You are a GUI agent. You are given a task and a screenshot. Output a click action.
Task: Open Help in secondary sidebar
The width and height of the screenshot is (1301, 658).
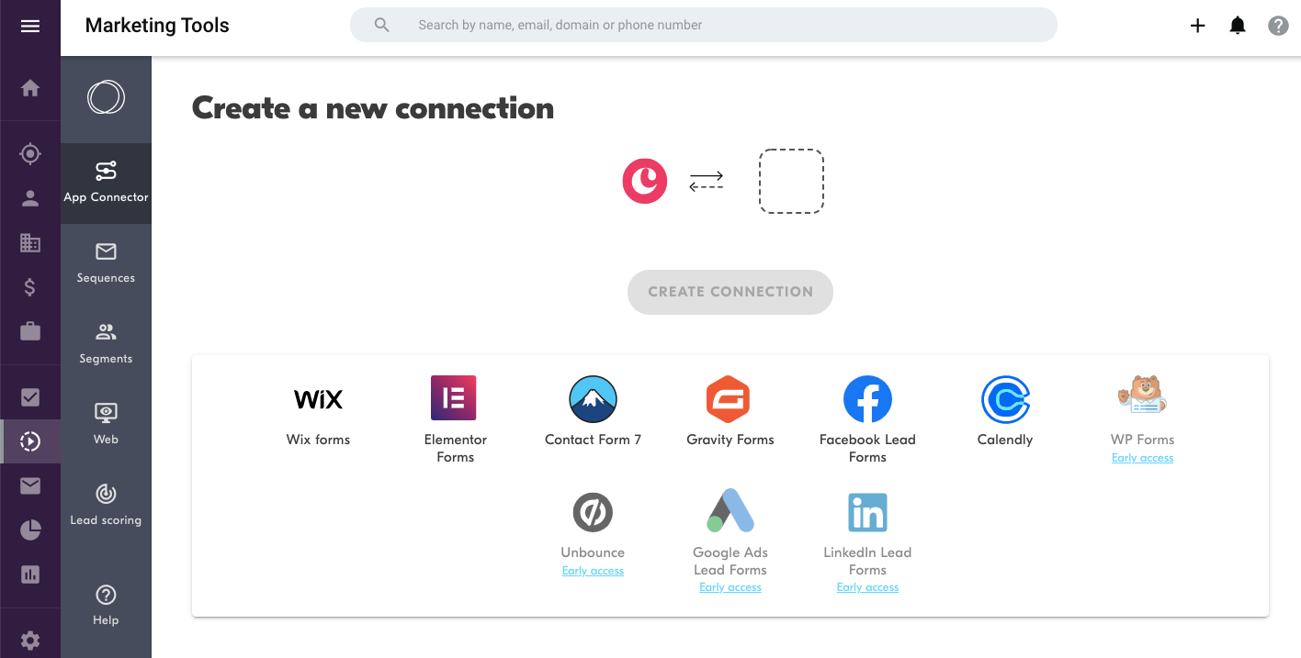[106, 606]
